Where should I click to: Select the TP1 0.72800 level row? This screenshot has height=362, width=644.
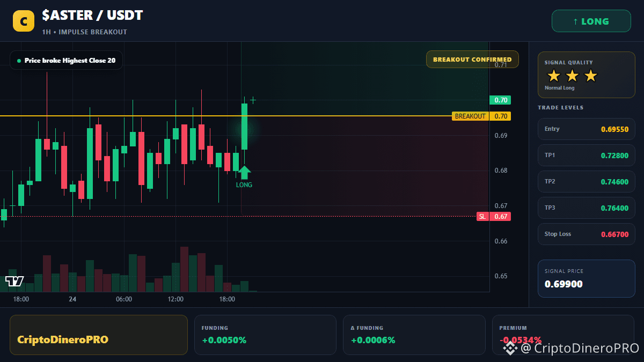[586, 155]
